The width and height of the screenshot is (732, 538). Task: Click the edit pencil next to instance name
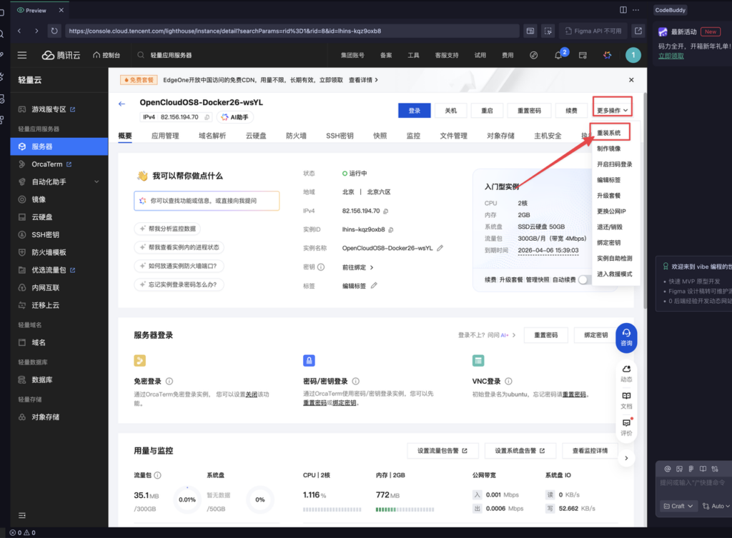pos(440,248)
